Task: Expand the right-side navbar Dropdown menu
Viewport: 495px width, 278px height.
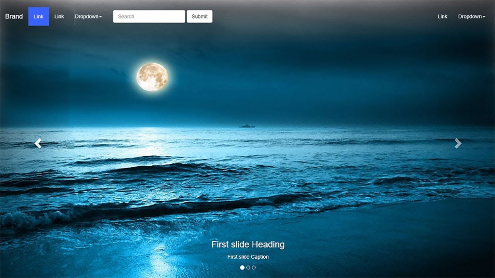Action: coord(471,16)
